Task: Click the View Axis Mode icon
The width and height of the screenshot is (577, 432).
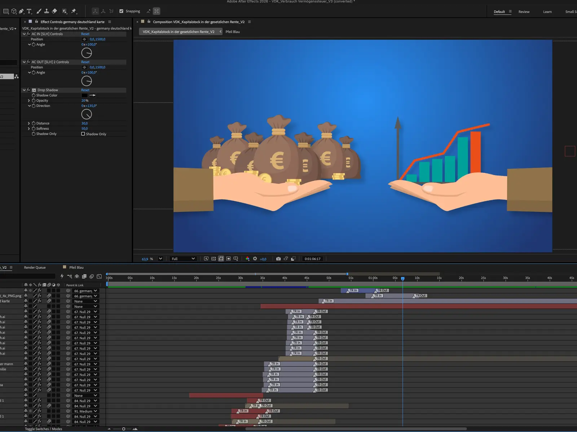Action: 111,11
